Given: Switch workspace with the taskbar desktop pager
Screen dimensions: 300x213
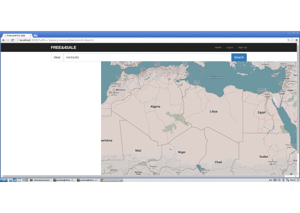Looking at the screenshot, I should (x=25, y=180).
